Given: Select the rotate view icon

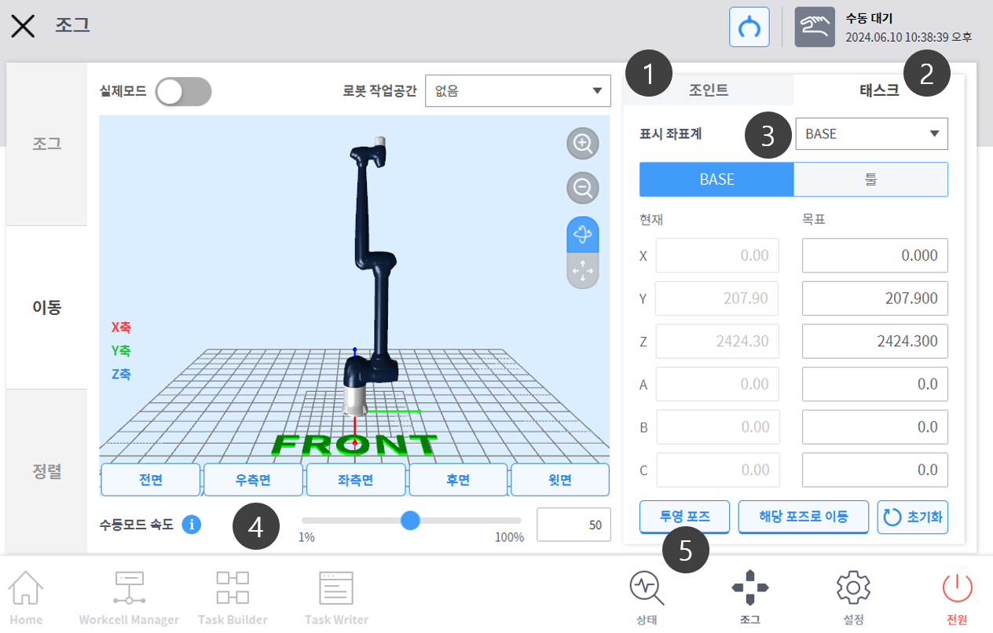Looking at the screenshot, I should (583, 234).
